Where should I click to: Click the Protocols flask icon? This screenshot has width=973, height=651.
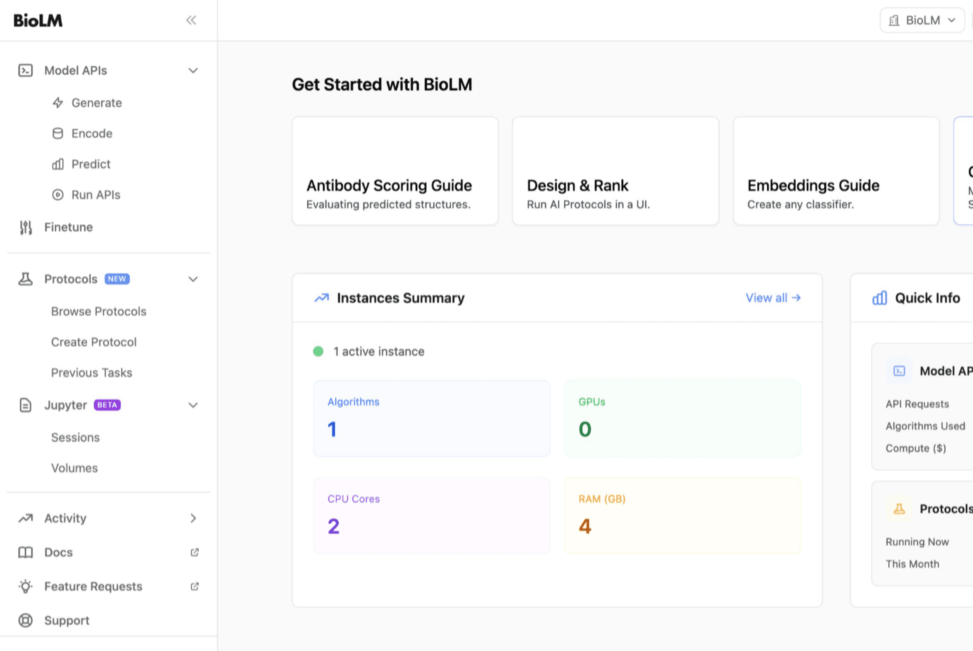[25, 279]
